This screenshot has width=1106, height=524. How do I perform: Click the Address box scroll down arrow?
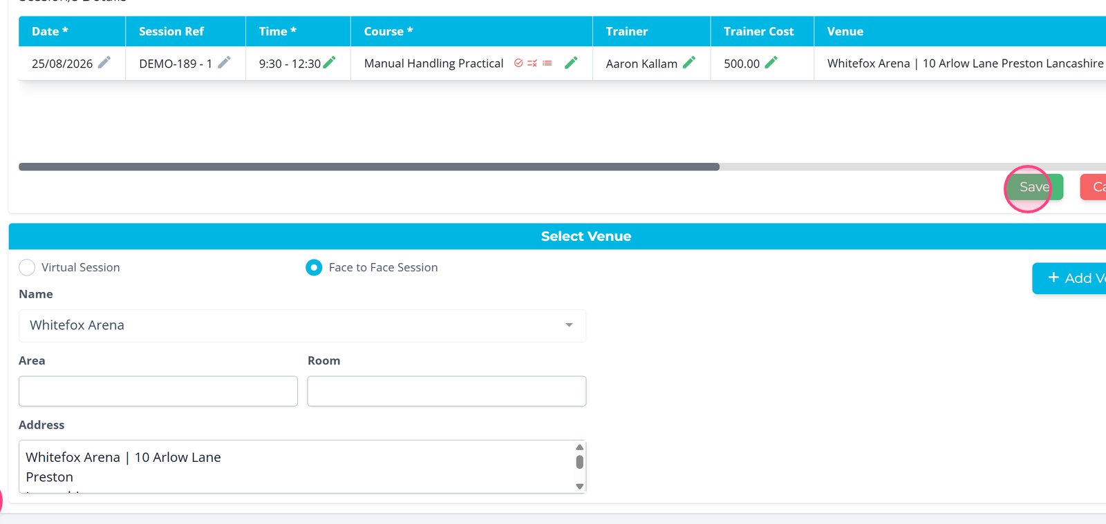[579, 486]
